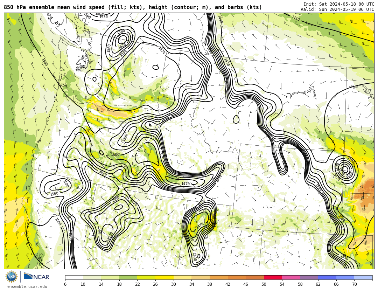Click the colorbar tick label 30
Image resolution: width=378 pixels, height=291 pixels.
[173, 284]
